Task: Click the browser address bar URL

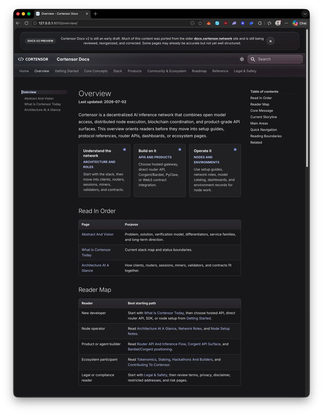Action: 58,23
